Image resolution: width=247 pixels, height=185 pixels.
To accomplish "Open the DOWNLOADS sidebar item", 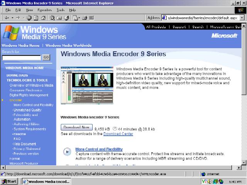I will tap(17, 76).
